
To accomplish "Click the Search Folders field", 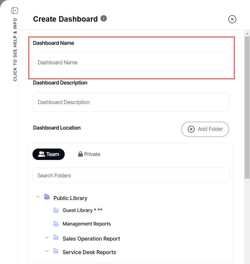I will (131, 175).
